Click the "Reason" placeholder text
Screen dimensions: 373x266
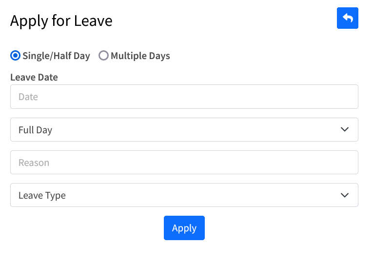(x=34, y=163)
